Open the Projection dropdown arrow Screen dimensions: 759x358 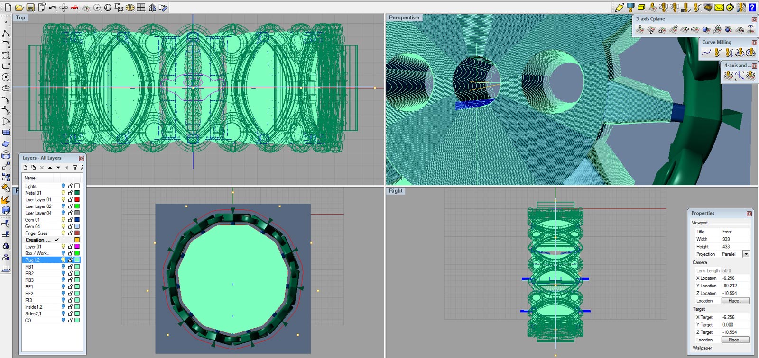click(746, 254)
